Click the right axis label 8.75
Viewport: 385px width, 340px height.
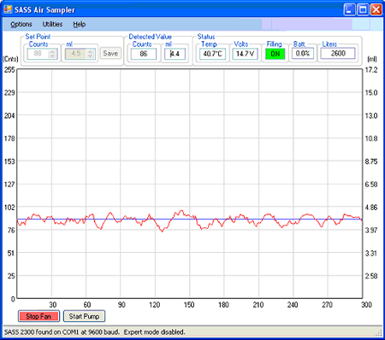pyautogui.click(x=371, y=161)
